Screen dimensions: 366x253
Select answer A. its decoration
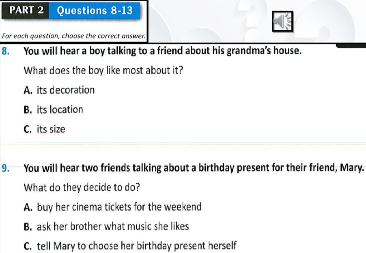(59, 90)
